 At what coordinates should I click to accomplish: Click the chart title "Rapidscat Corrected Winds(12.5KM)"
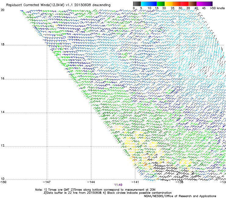click(35, 5)
